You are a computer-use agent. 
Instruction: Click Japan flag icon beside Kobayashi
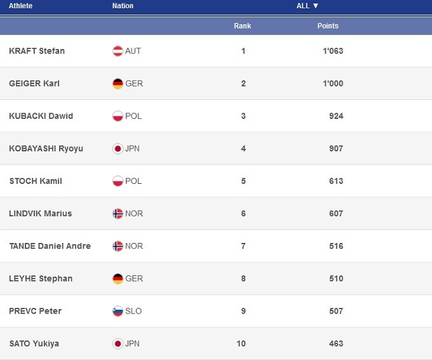[x=118, y=148]
